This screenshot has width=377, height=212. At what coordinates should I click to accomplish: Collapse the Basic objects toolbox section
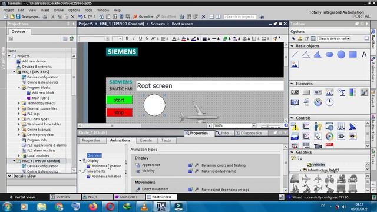(x=292, y=46)
